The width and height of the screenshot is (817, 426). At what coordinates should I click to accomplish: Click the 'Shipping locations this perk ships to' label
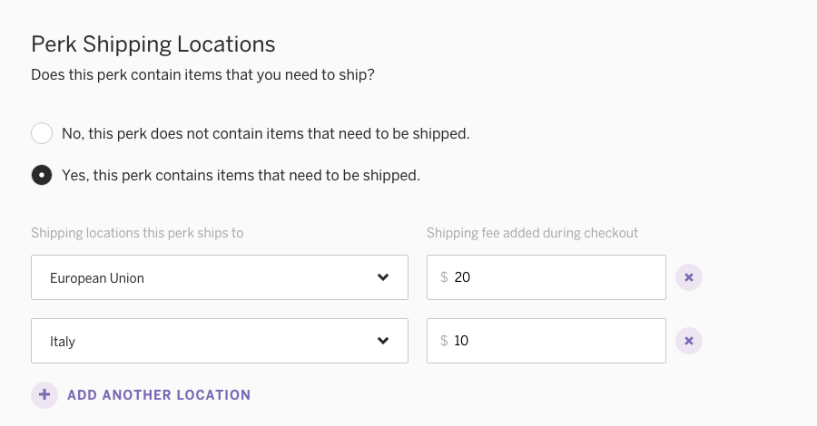[x=137, y=233]
